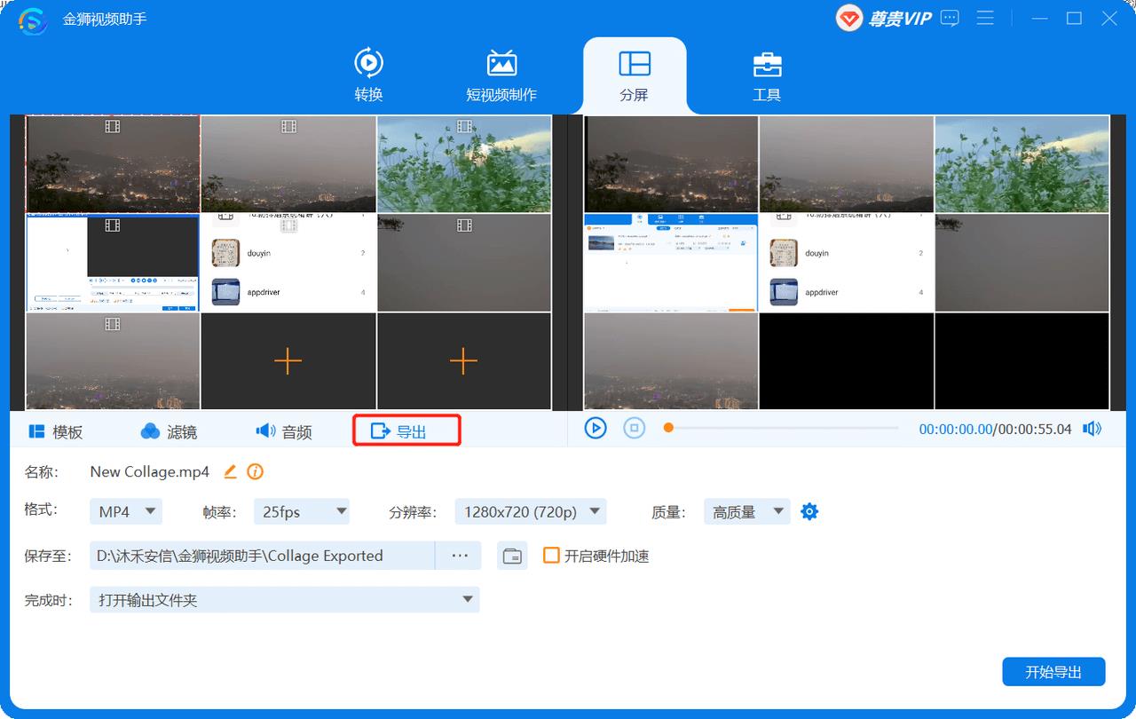Open quality settings with the blue gear icon
This screenshot has height=719, width=1136.
(809, 511)
